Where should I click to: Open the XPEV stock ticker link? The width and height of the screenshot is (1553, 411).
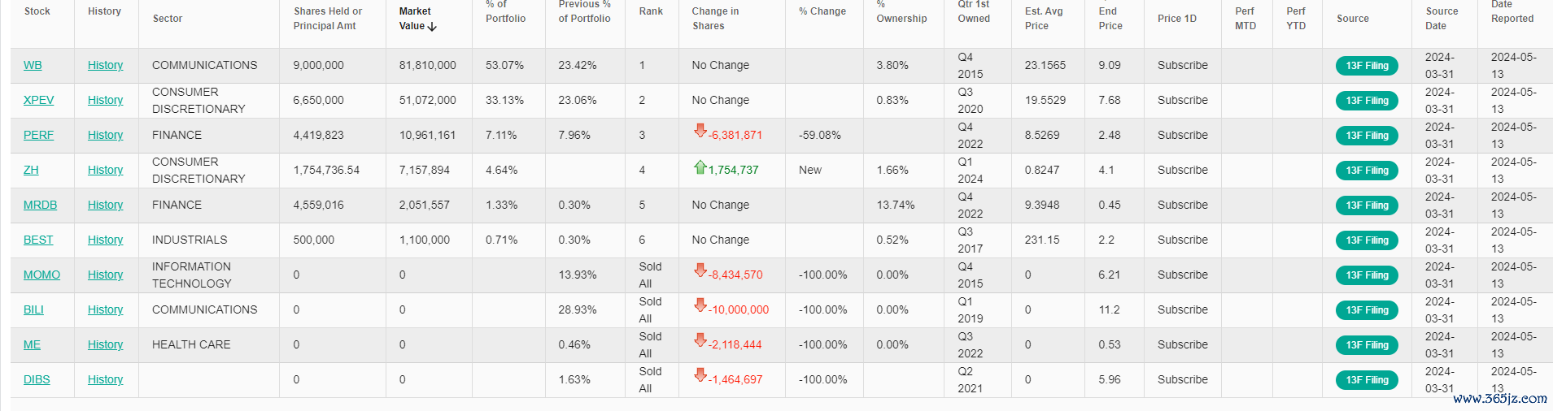point(38,100)
